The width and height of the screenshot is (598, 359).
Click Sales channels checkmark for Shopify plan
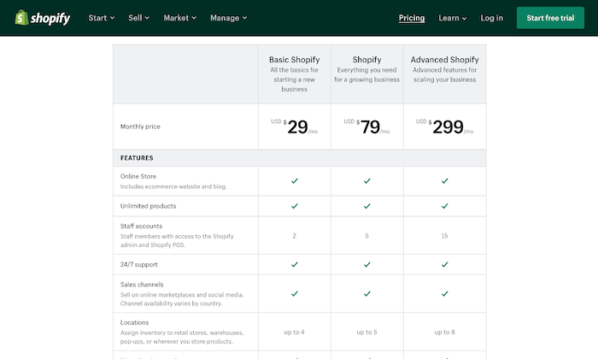[366, 294]
